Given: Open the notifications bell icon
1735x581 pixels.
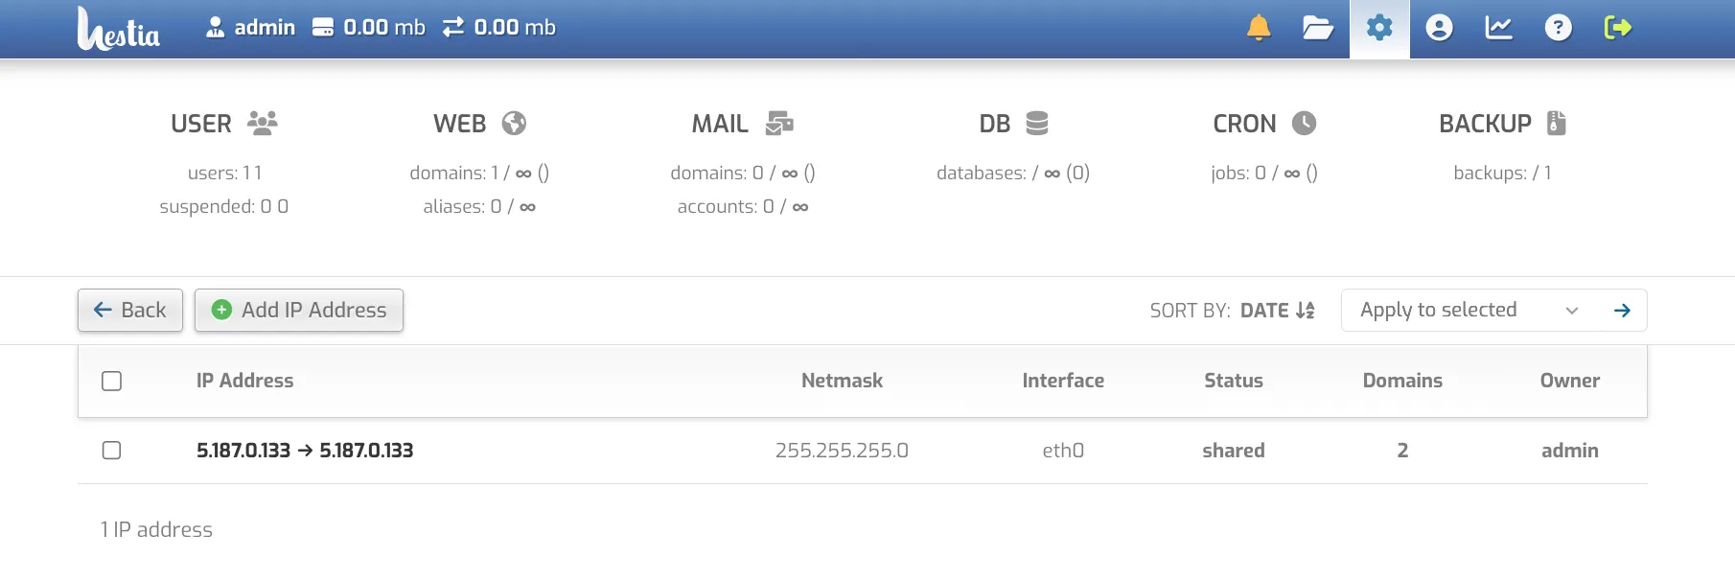Looking at the screenshot, I should coord(1259,28).
